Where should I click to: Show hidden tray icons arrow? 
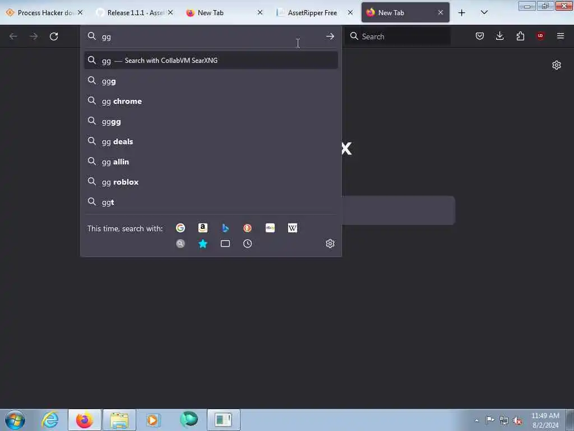click(476, 420)
